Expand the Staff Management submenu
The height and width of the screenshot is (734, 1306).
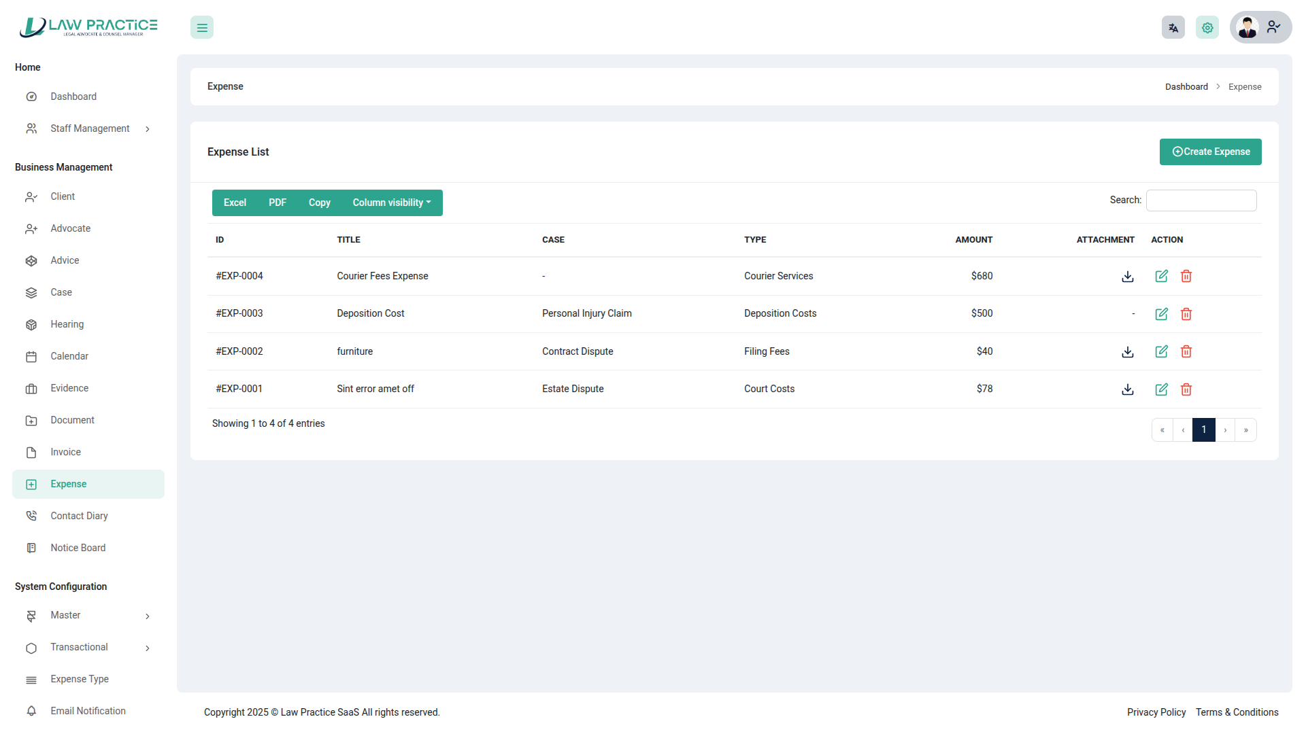[88, 128]
